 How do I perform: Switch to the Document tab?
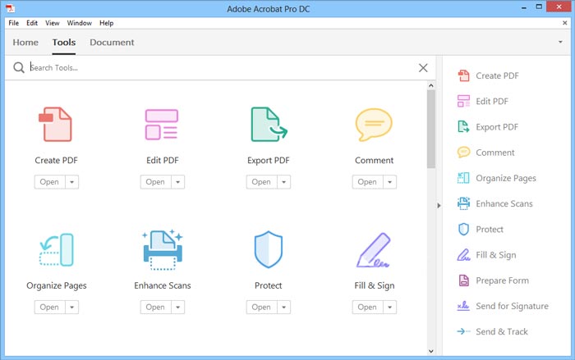pos(112,42)
